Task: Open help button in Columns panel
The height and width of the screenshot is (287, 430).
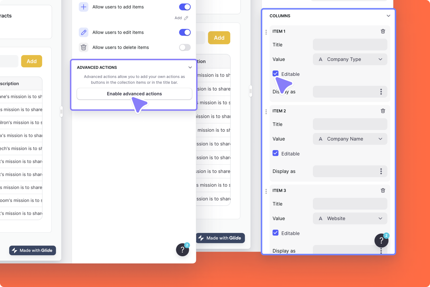Action: click(381, 240)
